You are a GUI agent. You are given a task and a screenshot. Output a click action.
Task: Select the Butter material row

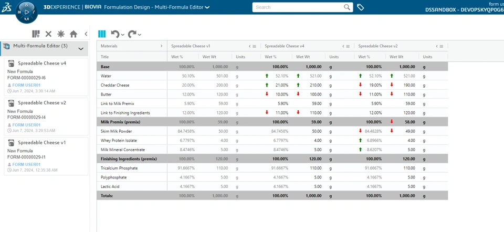click(272, 94)
